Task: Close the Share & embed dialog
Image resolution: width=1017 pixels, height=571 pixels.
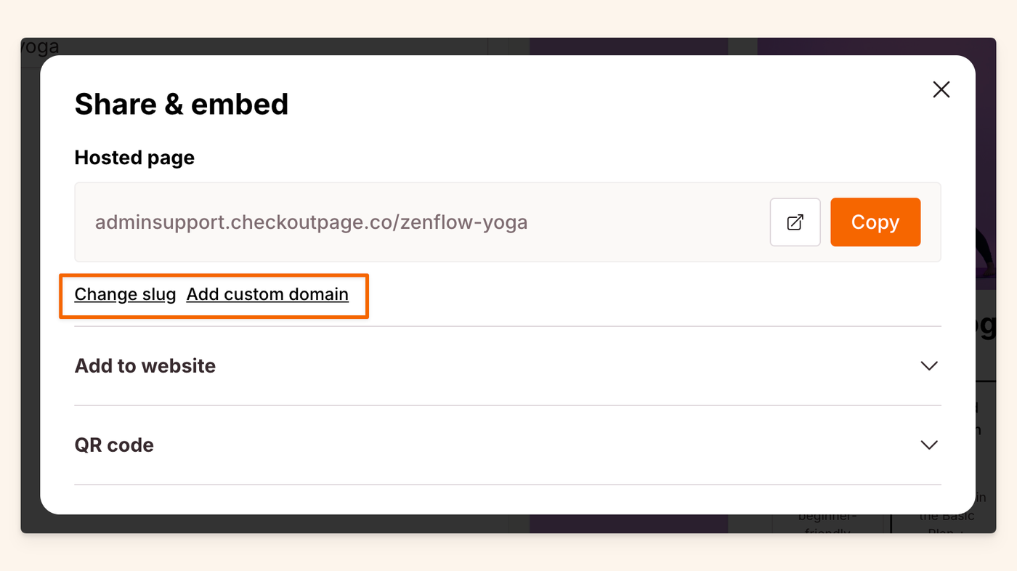Action: tap(941, 89)
